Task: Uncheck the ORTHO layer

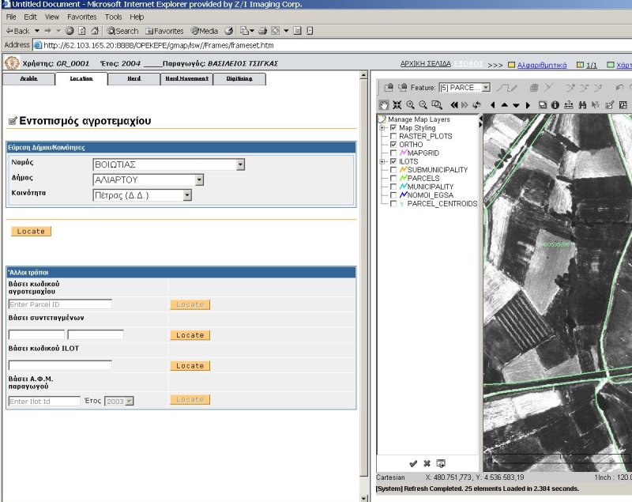Action: tap(393, 145)
